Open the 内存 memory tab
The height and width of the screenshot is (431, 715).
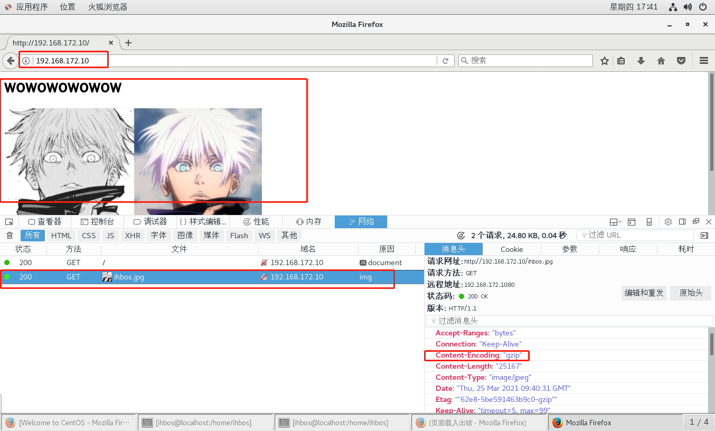[x=308, y=222]
